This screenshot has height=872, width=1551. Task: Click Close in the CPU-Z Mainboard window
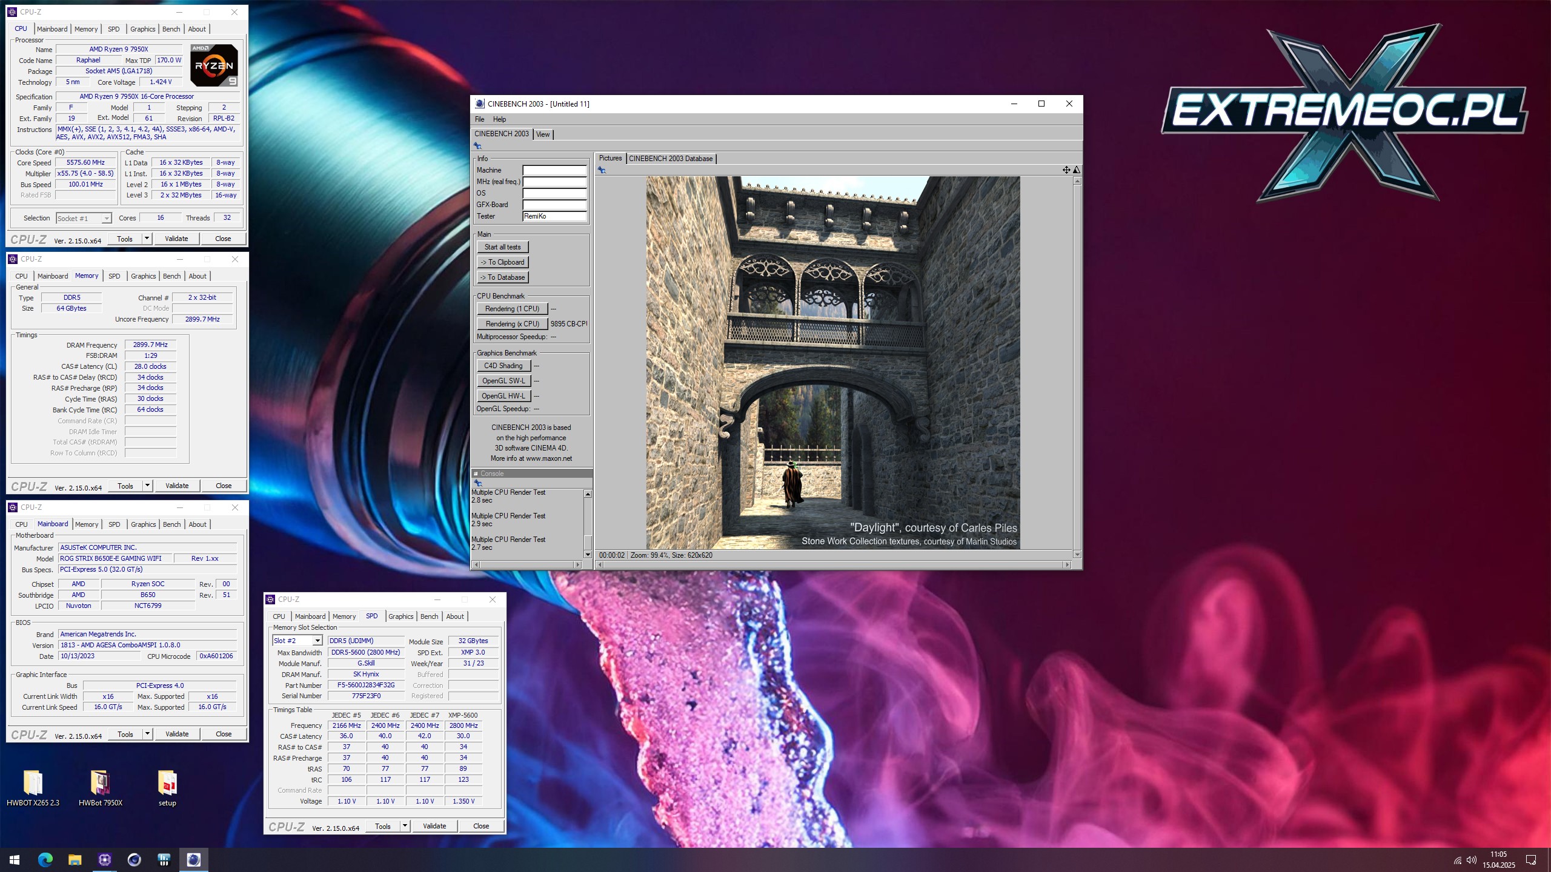click(x=224, y=734)
